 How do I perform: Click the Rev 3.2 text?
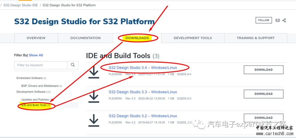pos(130,122)
